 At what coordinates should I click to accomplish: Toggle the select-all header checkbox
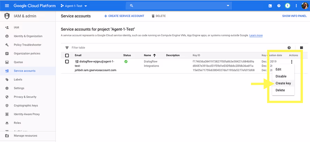tap(67, 55)
